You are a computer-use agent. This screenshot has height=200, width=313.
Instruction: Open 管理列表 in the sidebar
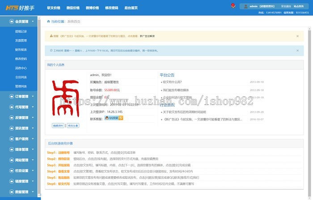(21, 86)
